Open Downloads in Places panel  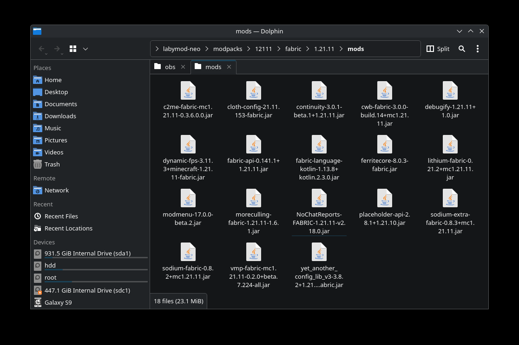click(60, 116)
